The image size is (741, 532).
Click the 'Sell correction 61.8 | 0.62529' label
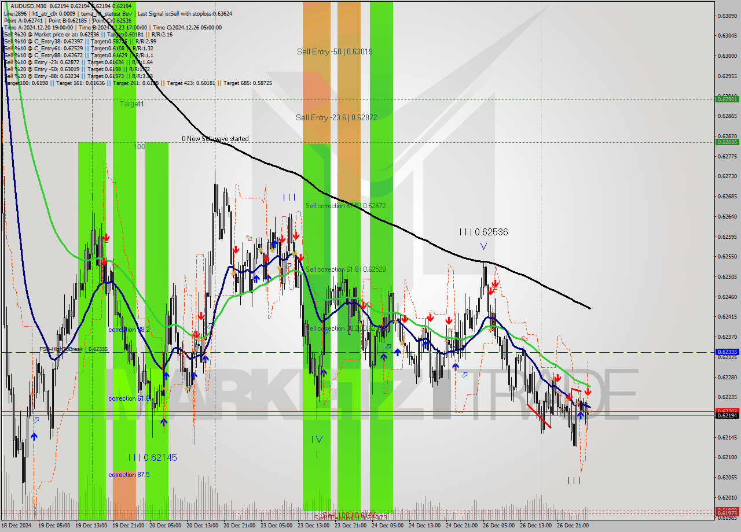tap(346, 269)
